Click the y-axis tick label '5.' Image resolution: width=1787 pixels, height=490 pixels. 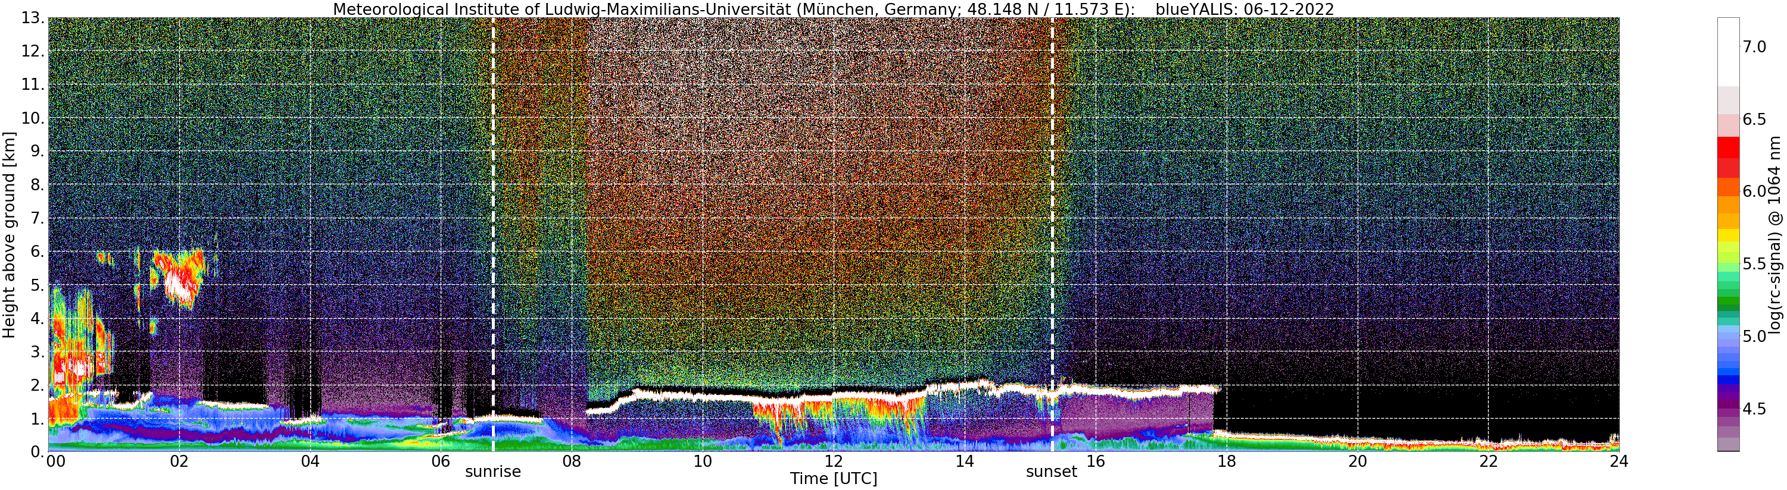tap(38, 285)
